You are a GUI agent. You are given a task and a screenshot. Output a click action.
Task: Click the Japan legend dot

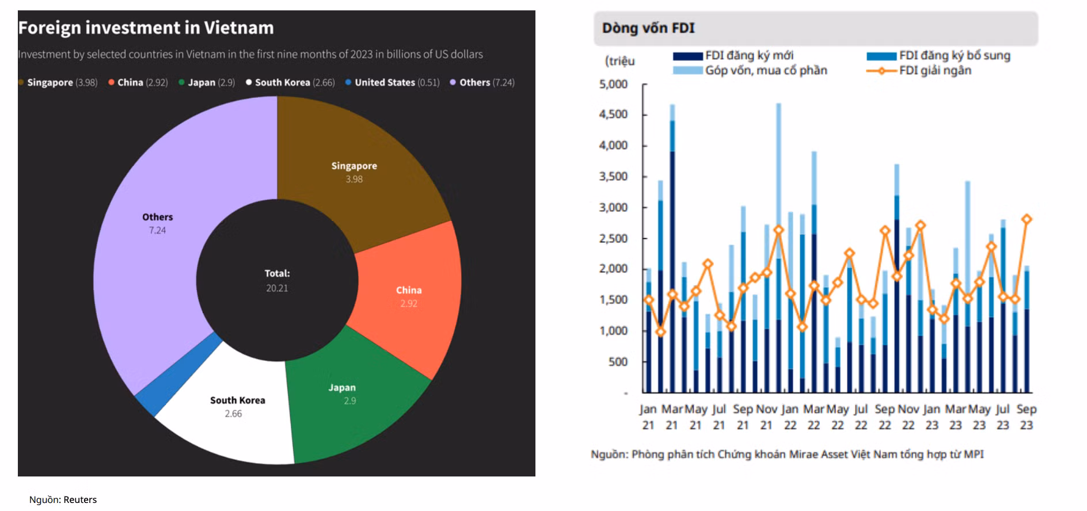pyautogui.click(x=181, y=82)
